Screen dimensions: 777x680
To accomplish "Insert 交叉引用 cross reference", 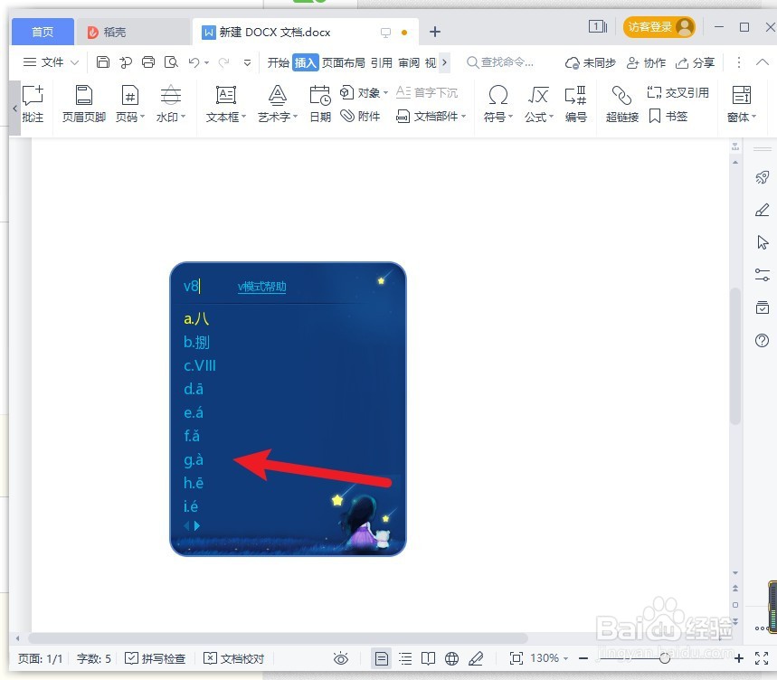I will pos(678,92).
